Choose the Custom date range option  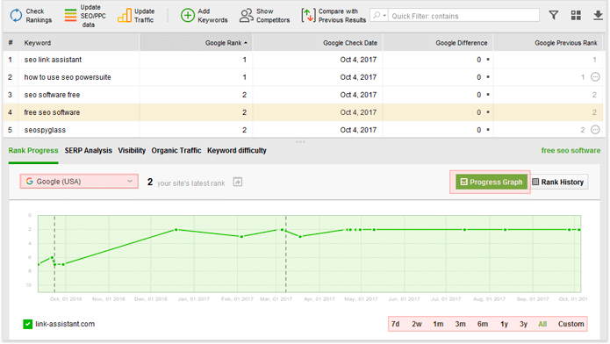coord(571,324)
